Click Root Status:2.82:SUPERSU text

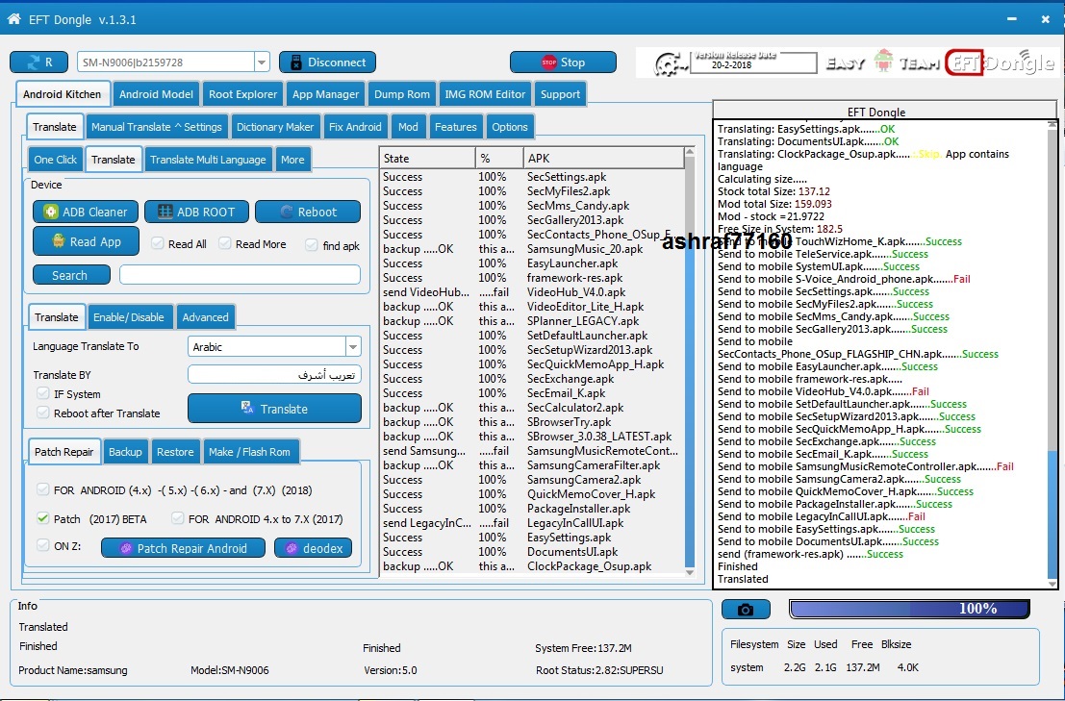click(x=599, y=670)
